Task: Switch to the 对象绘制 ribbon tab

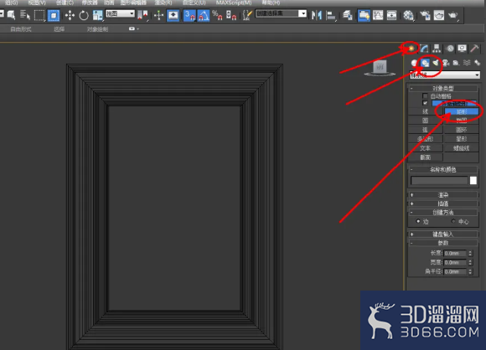Action: point(98,29)
